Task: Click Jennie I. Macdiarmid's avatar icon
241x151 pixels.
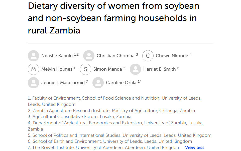Action: 33,83
